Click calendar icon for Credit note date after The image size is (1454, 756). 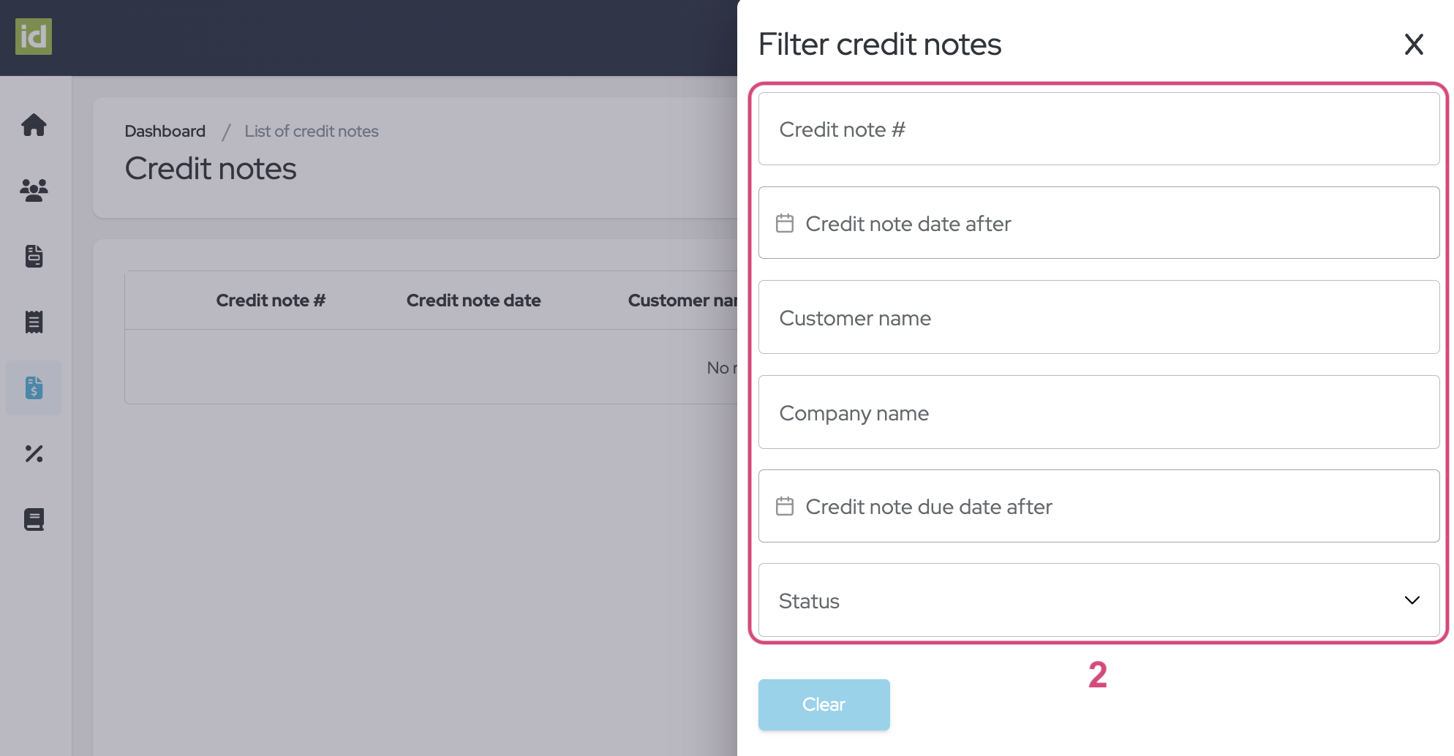point(785,223)
